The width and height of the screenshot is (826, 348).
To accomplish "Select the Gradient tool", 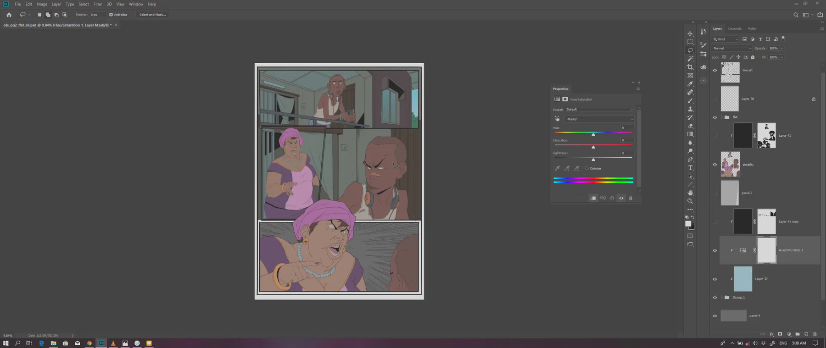I will pyautogui.click(x=690, y=134).
